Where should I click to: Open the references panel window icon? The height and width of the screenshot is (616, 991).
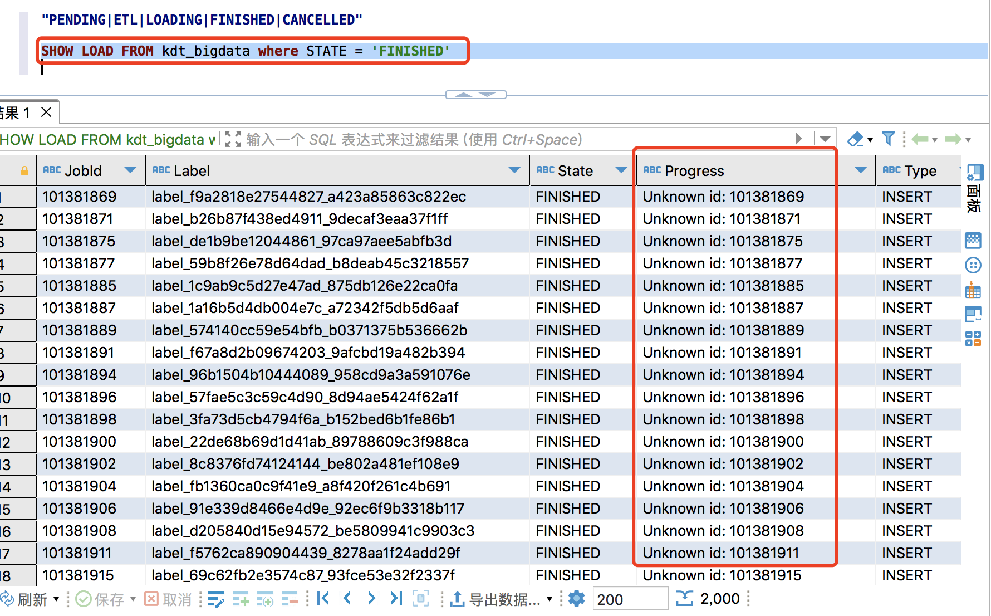973,314
